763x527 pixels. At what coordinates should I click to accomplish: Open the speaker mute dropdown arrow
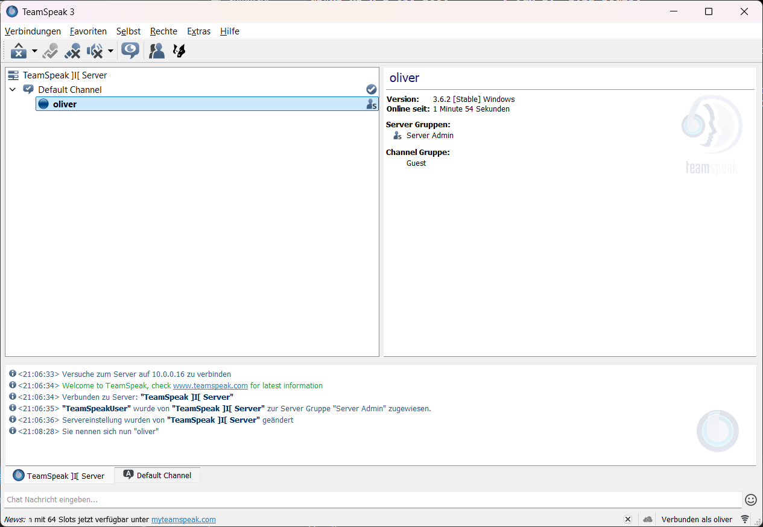(x=110, y=51)
